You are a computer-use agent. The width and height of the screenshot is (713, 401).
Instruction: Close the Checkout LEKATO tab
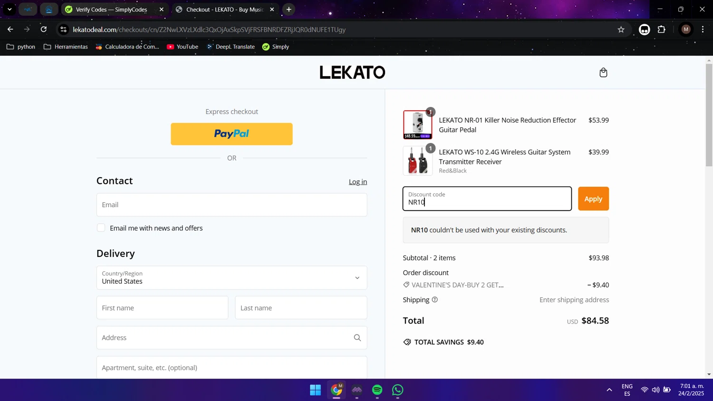[x=272, y=10]
